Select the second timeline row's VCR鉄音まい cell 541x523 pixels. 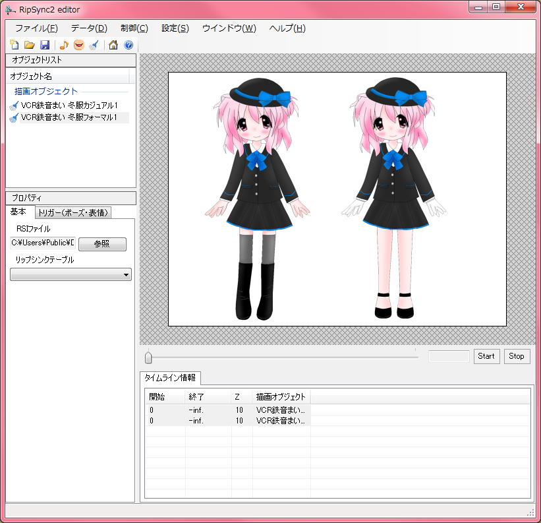(x=281, y=421)
